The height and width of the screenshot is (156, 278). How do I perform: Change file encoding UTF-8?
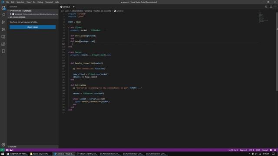tap(252, 150)
